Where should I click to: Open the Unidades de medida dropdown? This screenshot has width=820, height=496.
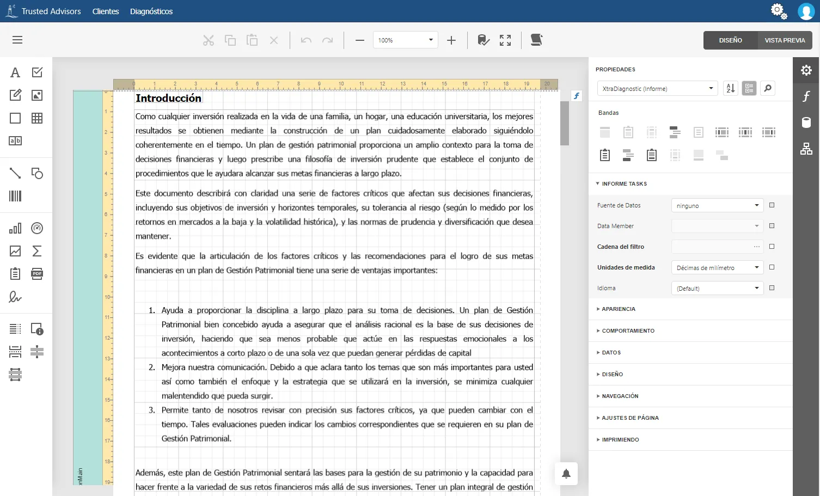click(717, 267)
